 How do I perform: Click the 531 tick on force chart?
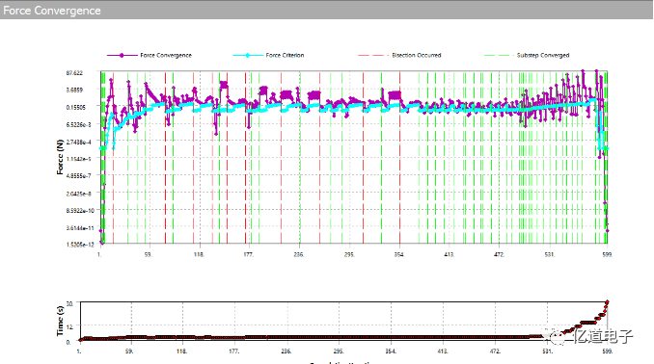(550, 254)
